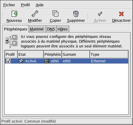The height and width of the screenshot is (125, 133).
Task: Open the Profil menu
Action: click(x=25, y=5)
